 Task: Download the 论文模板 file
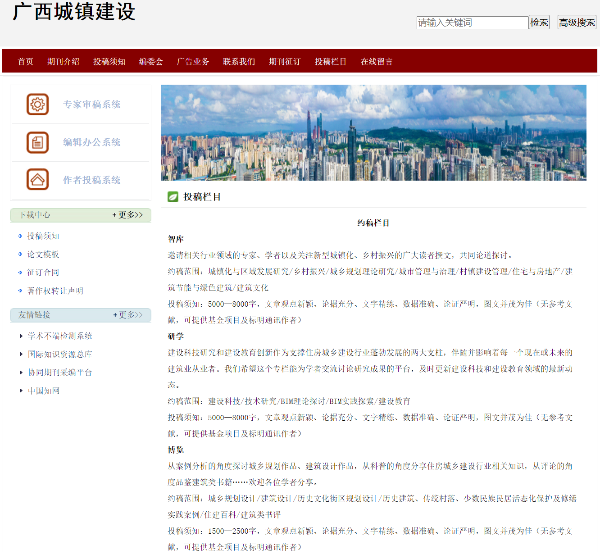pyautogui.click(x=43, y=255)
